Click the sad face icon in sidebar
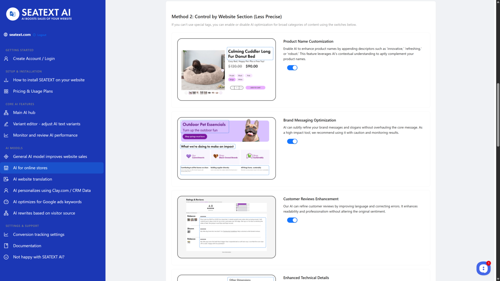 [x=6, y=257]
